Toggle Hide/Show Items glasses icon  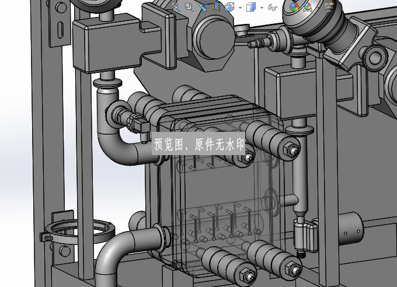(x=273, y=8)
